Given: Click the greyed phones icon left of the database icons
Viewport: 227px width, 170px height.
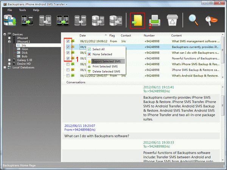Looking at the screenshot, I should pos(80,20).
